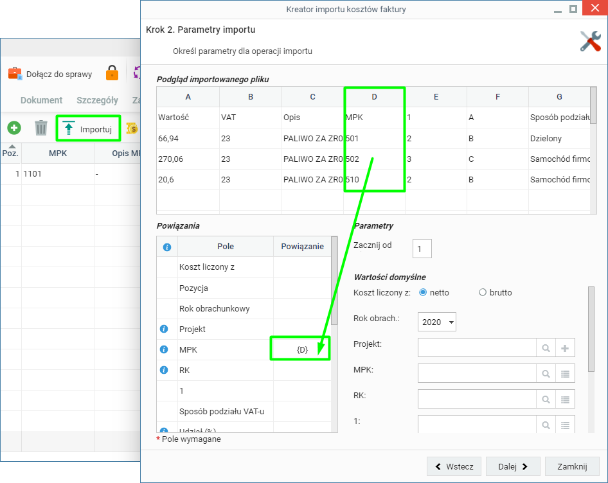Click the RK default value field
Image resolution: width=608 pixels, height=483 pixels.
pos(477,399)
